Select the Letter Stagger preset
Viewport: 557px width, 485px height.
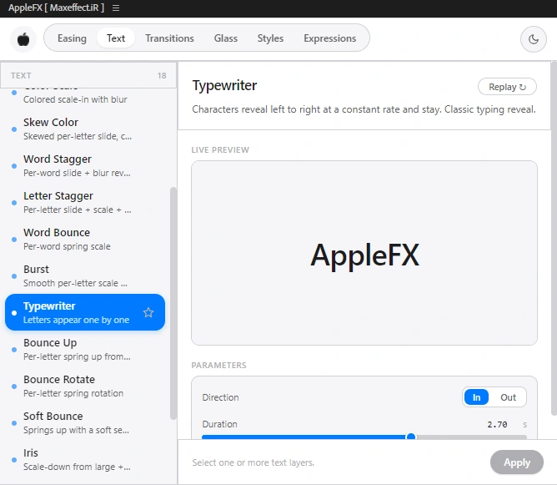pyautogui.click(x=85, y=202)
